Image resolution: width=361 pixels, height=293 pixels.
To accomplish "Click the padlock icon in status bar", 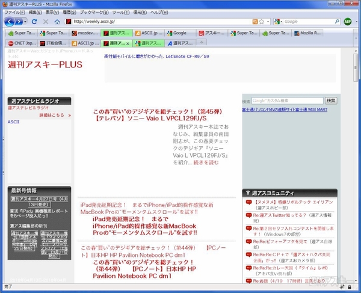I will pyautogui.click(x=350, y=287).
